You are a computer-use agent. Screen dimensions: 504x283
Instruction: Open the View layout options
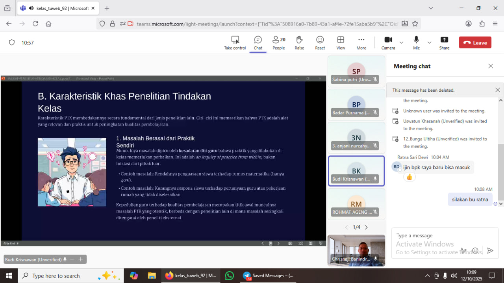pos(341,42)
